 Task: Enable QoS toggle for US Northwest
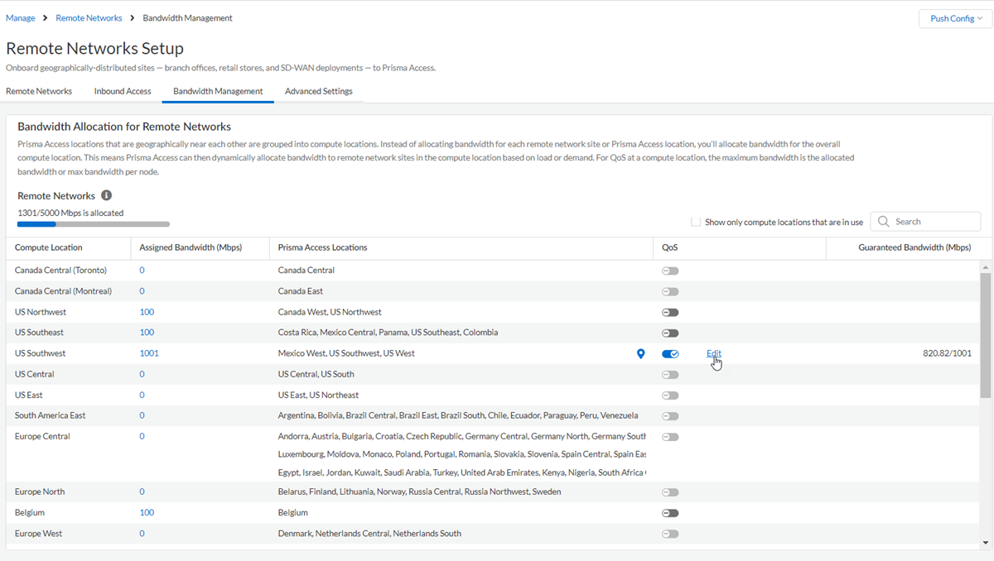[x=670, y=313]
